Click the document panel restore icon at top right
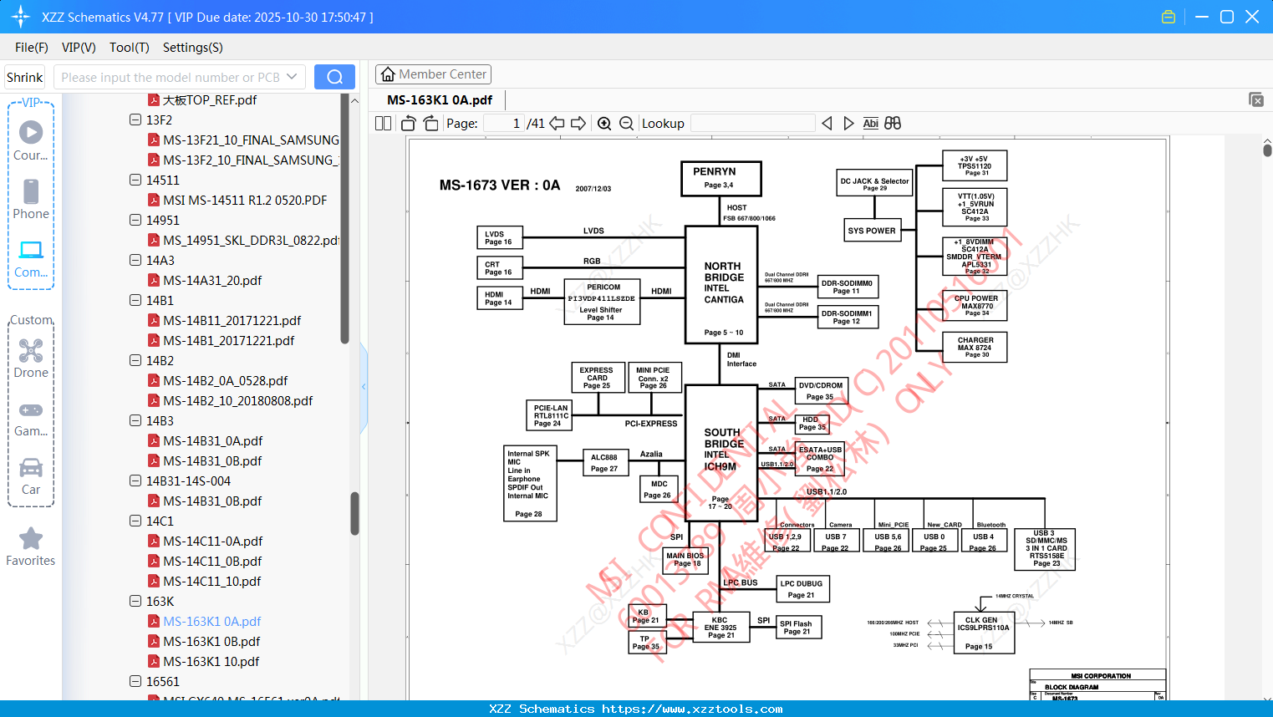 (x=1256, y=99)
